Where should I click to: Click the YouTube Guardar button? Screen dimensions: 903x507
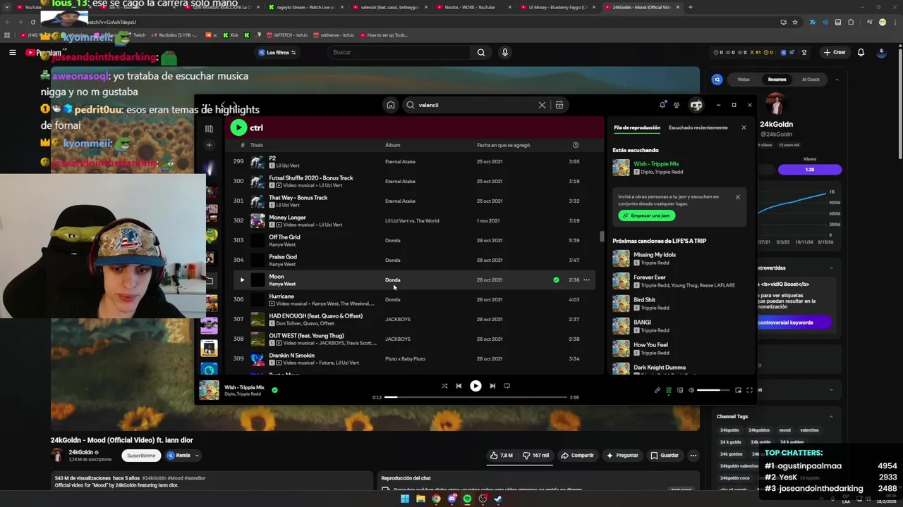[665, 456]
